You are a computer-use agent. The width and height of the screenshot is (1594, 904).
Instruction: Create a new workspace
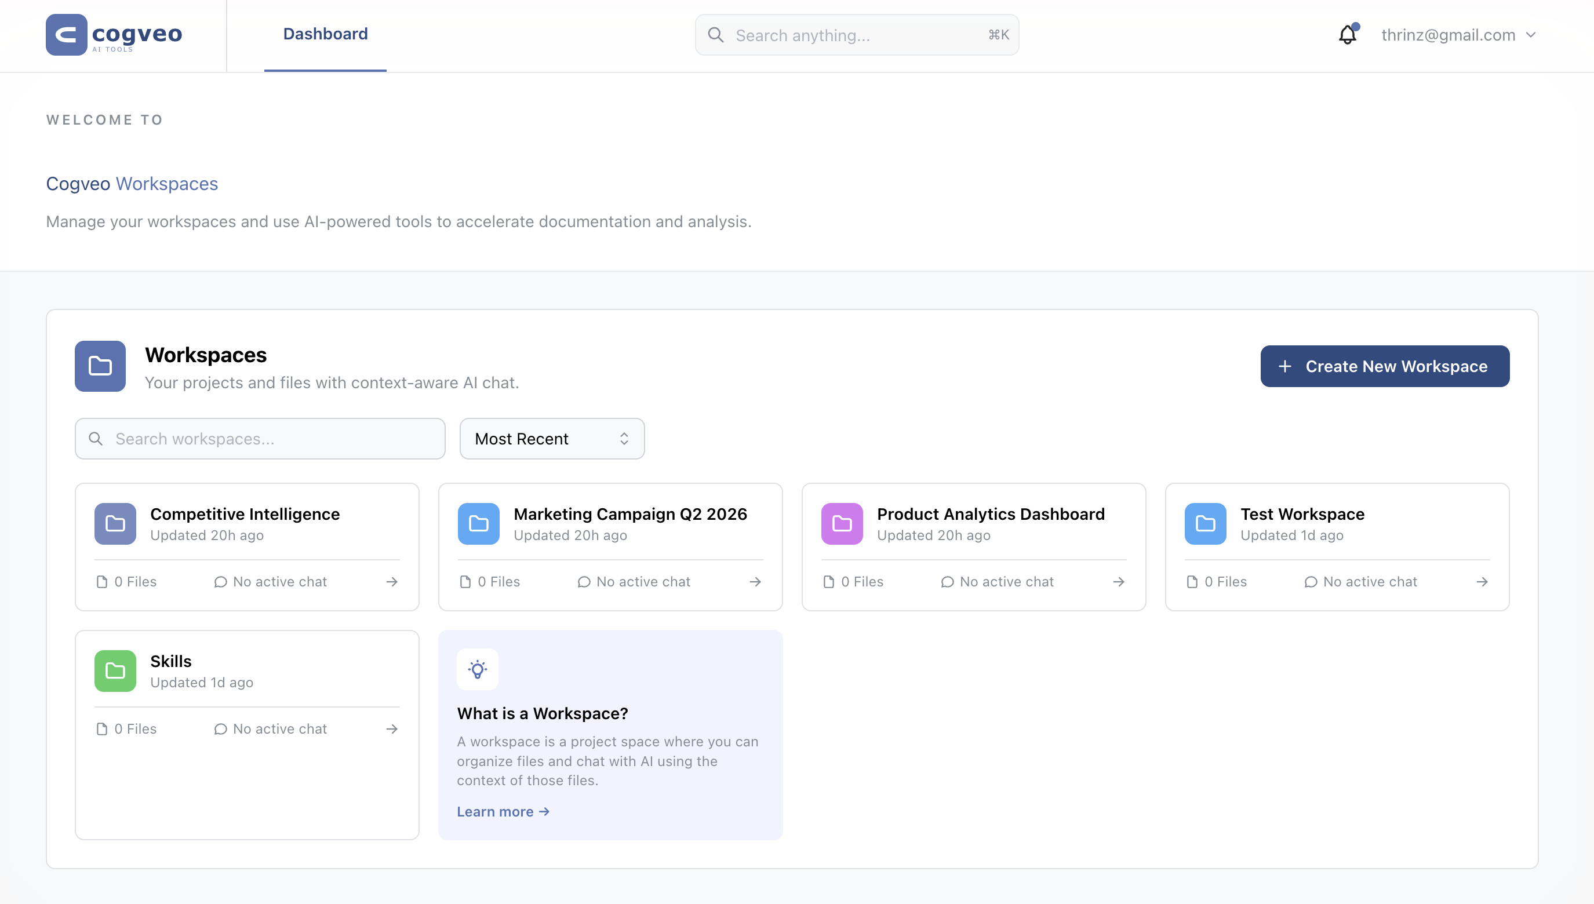coord(1384,366)
